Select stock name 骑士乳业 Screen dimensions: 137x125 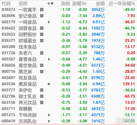[28, 96]
